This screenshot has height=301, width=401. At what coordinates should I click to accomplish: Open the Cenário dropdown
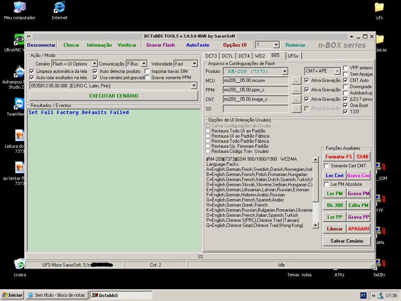94,63
